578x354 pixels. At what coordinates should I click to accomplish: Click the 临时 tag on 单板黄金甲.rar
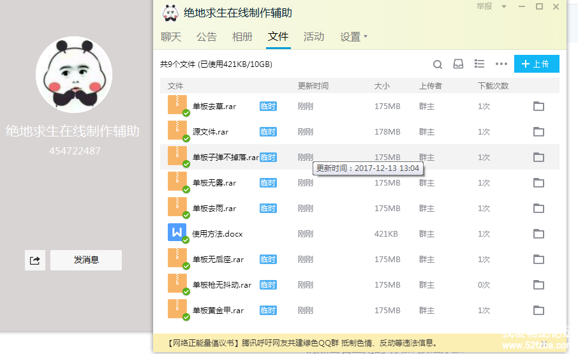pyautogui.click(x=268, y=311)
